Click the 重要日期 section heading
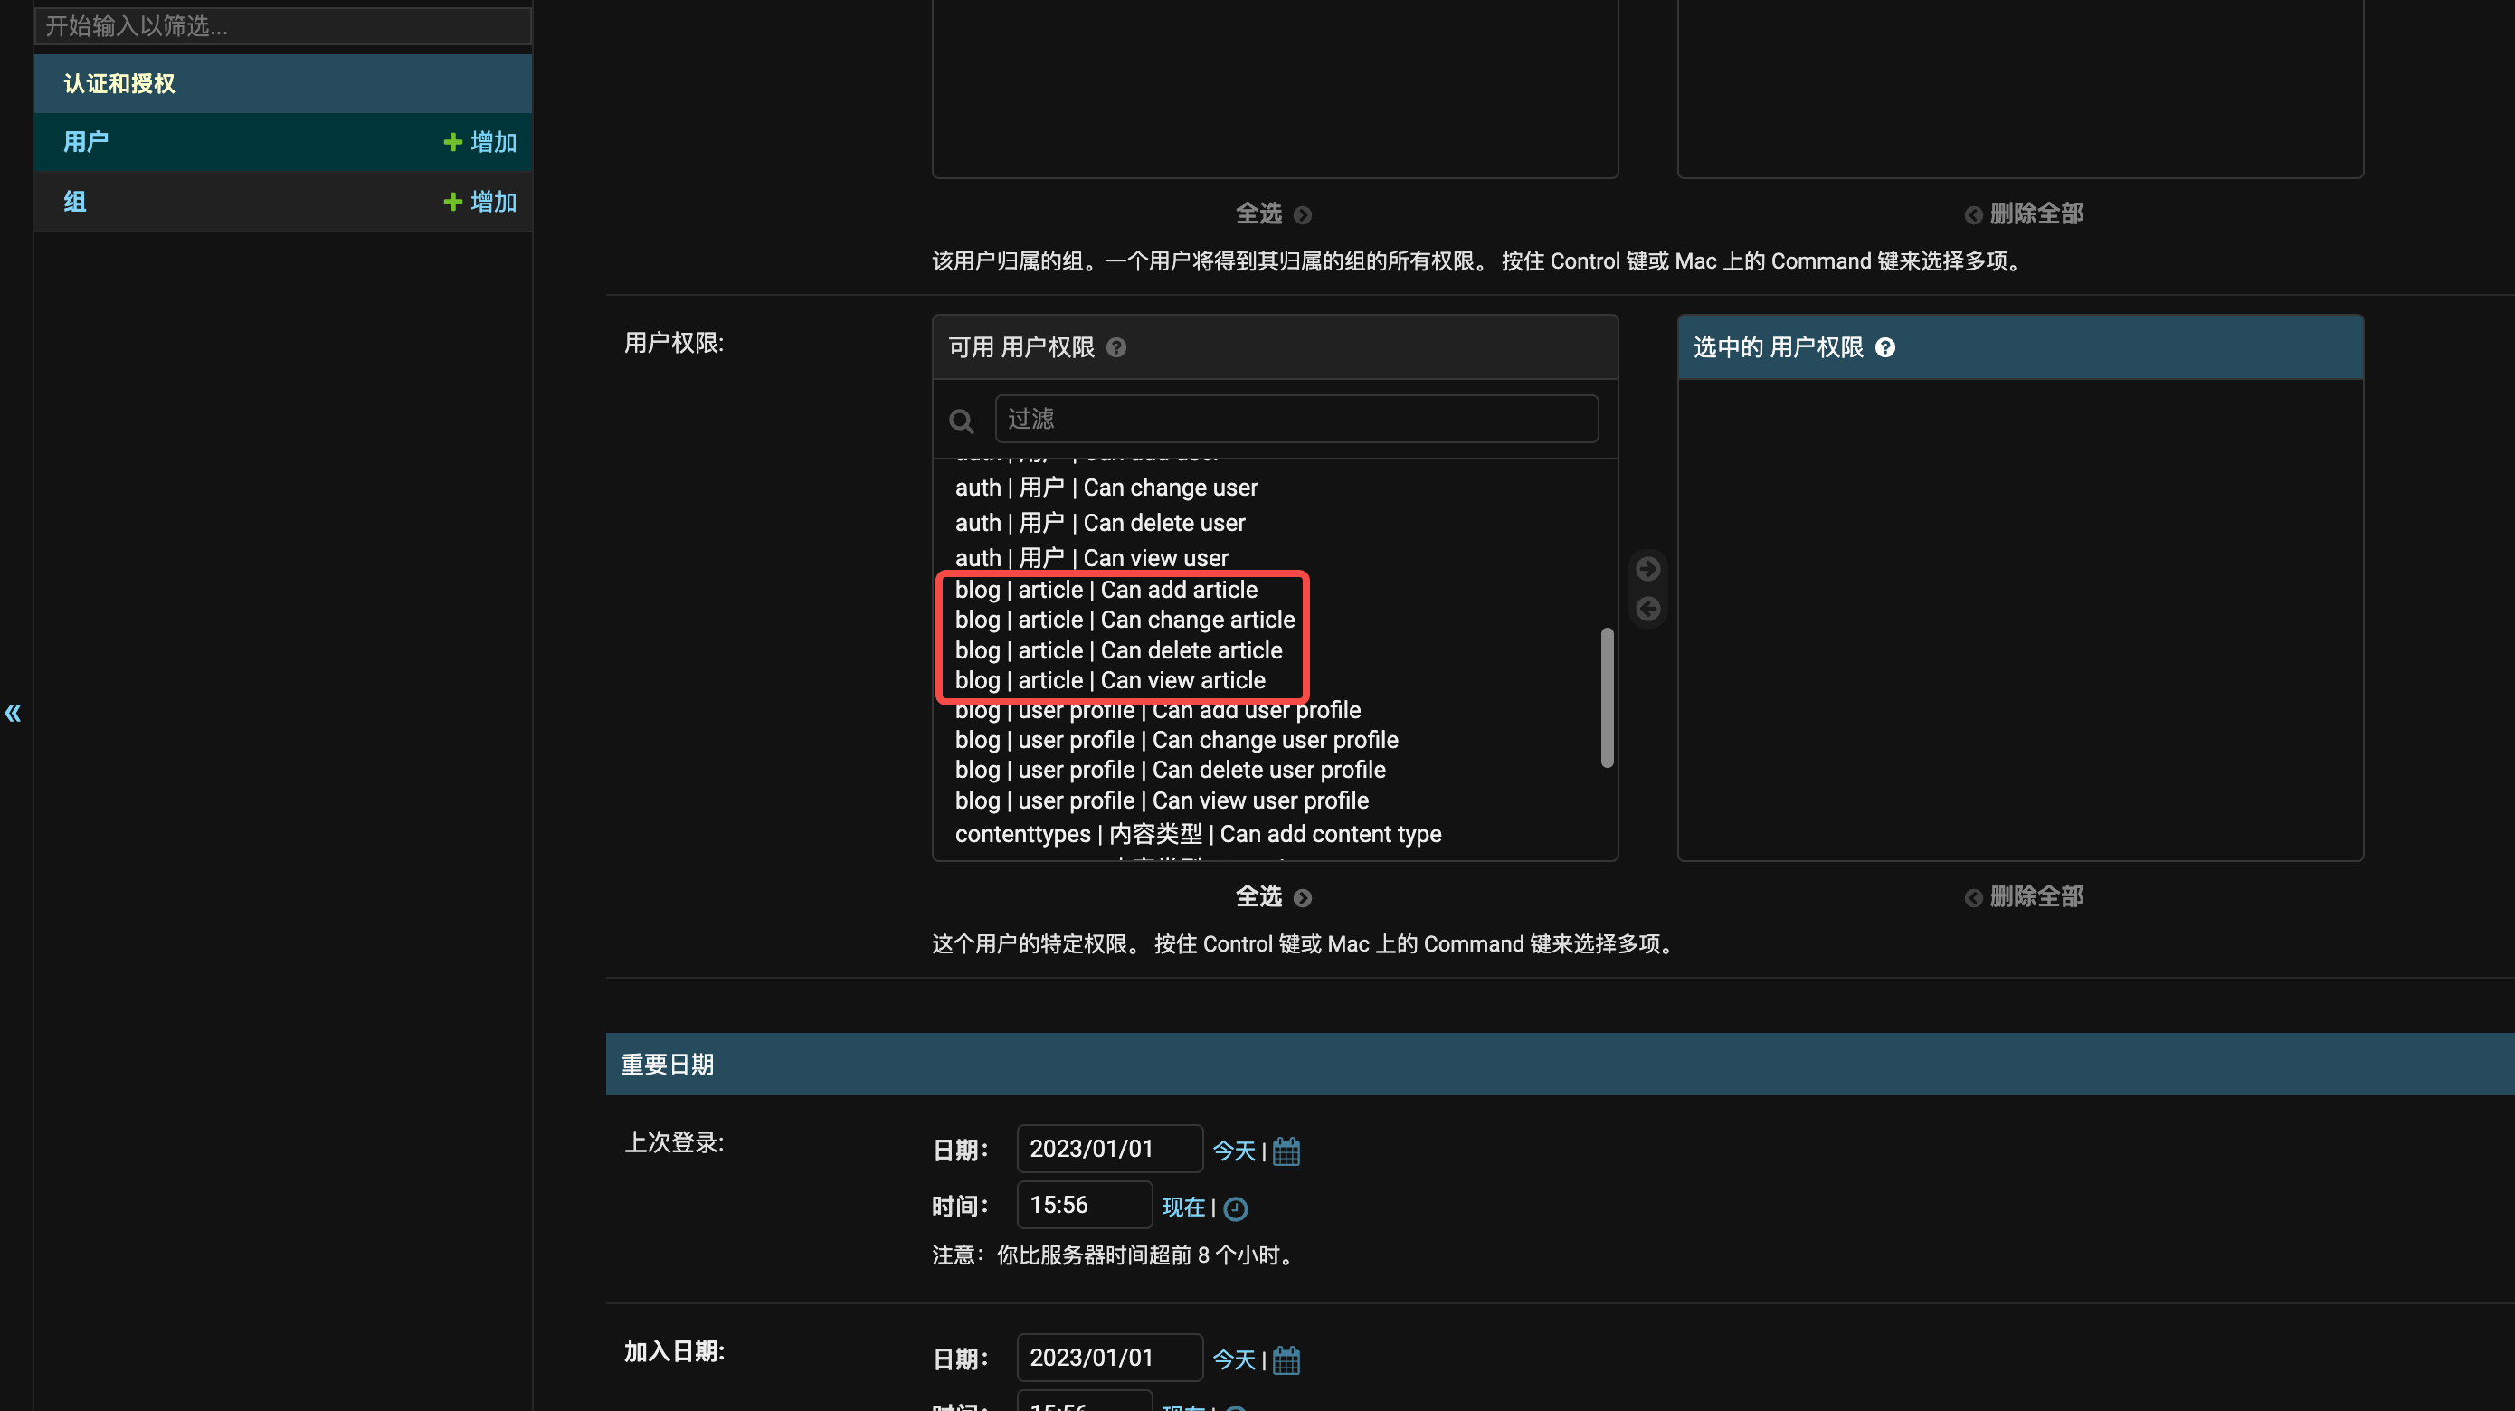The width and height of the screenshot is (2515, 1411). click(667, 1065)
